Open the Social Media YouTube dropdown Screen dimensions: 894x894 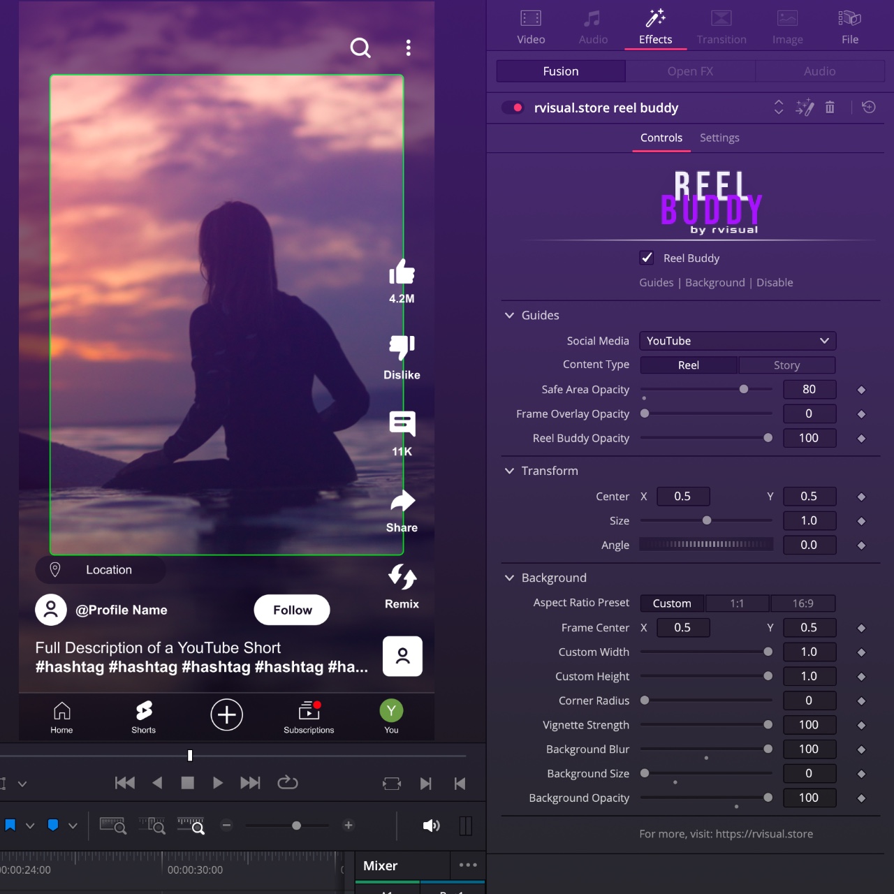(738, 341)
